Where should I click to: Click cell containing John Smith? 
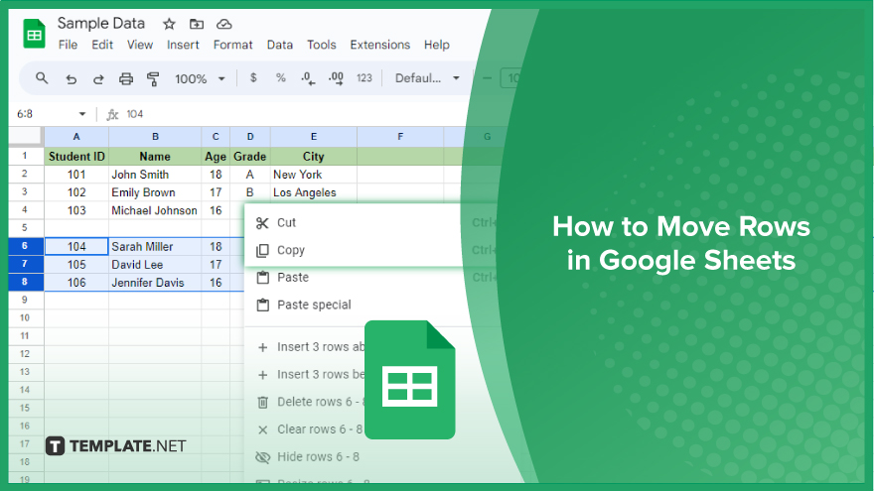point(155,175)
